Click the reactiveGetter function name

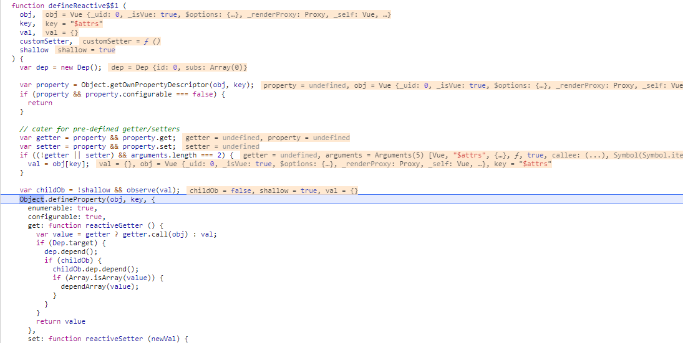click(114, 225)
